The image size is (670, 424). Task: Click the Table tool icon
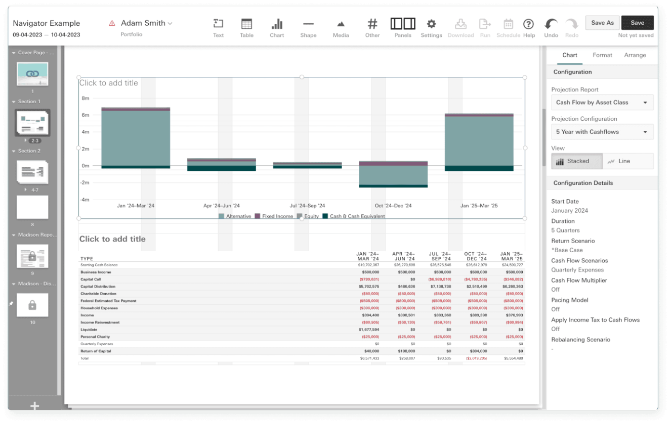(x=246, y=28)
